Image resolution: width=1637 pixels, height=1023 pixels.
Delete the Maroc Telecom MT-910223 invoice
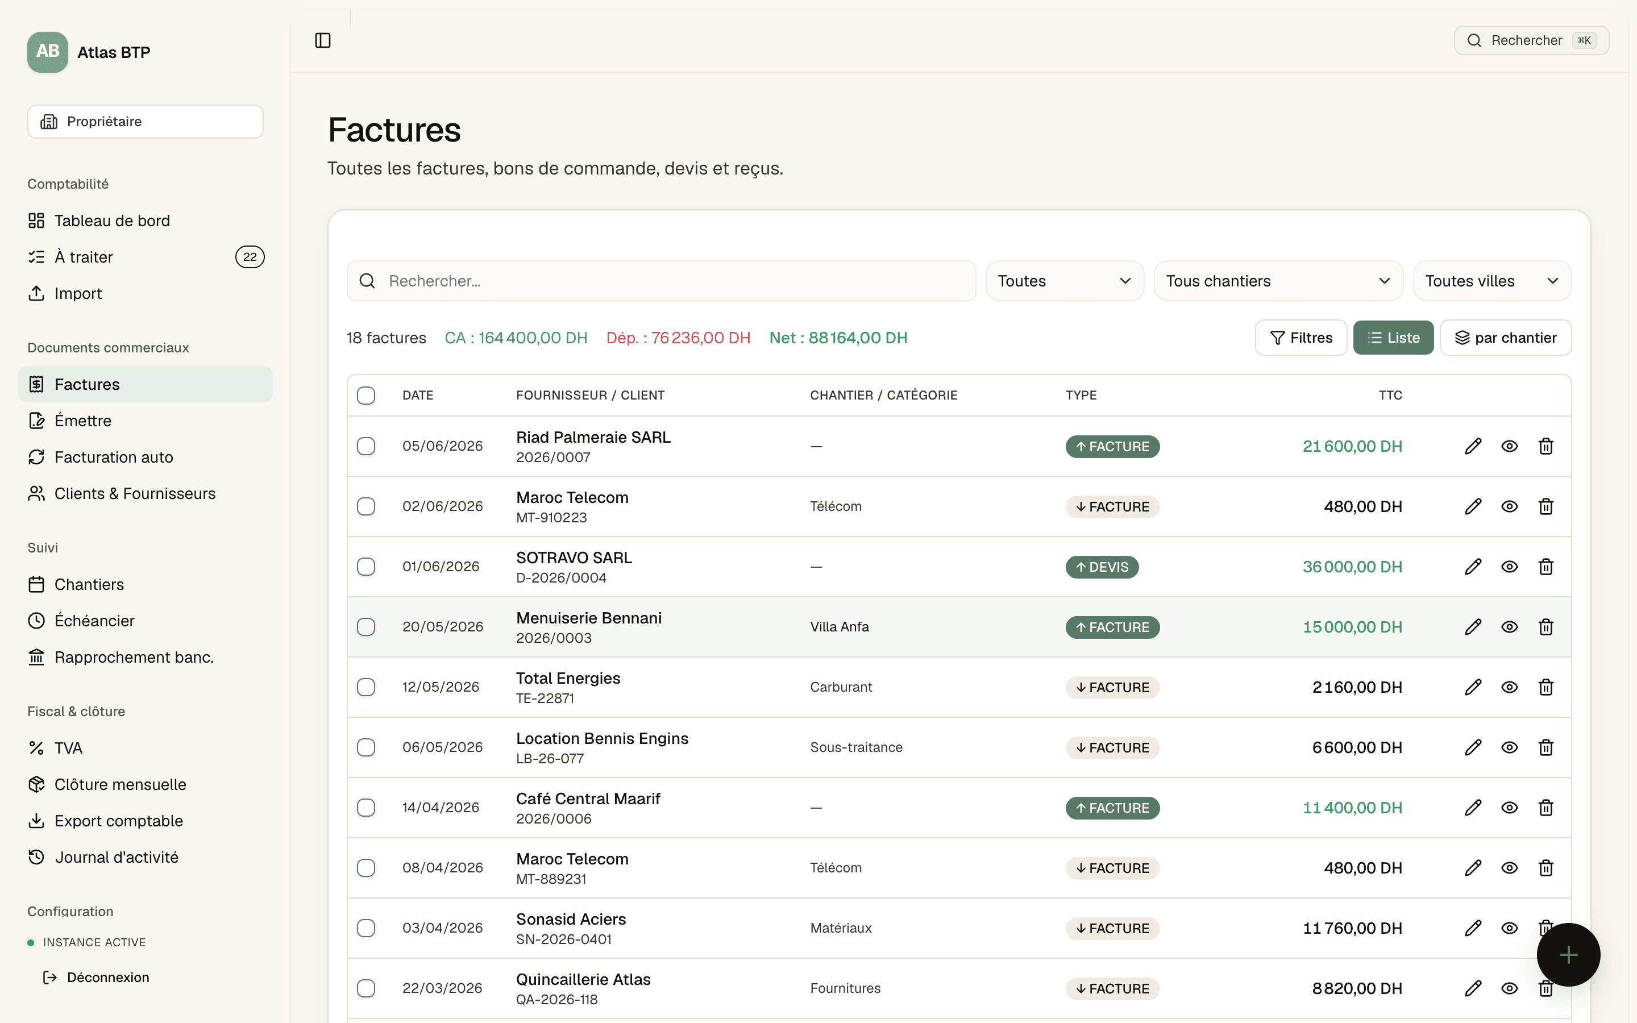[1545, 506]
